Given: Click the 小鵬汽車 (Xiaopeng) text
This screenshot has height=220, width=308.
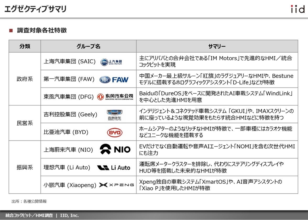Looking at the screenshot, I should click(70, 185).
